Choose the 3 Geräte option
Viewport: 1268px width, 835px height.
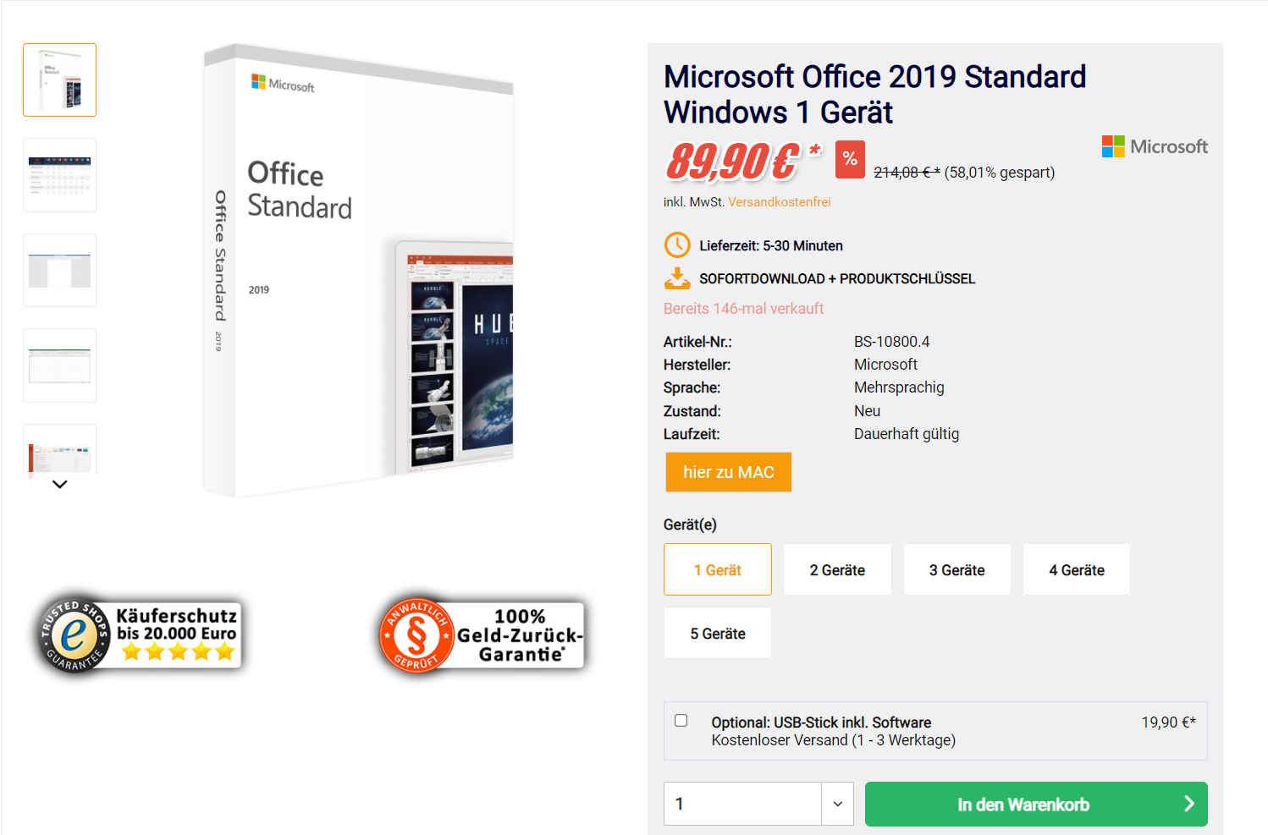coord(957,569)
